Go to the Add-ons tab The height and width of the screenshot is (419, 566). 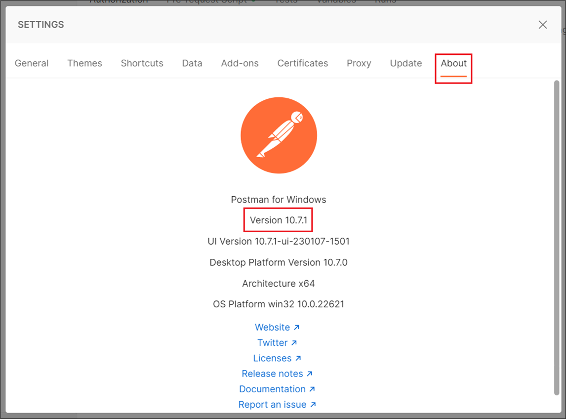[x=240, y=63]
